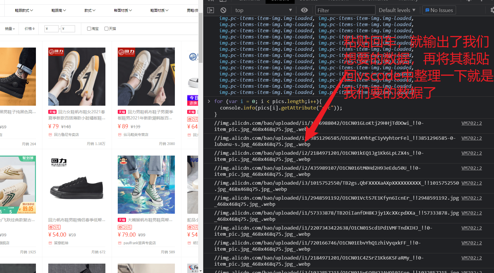Open the 鞋跟高 filter dropdown

point(59,10)
